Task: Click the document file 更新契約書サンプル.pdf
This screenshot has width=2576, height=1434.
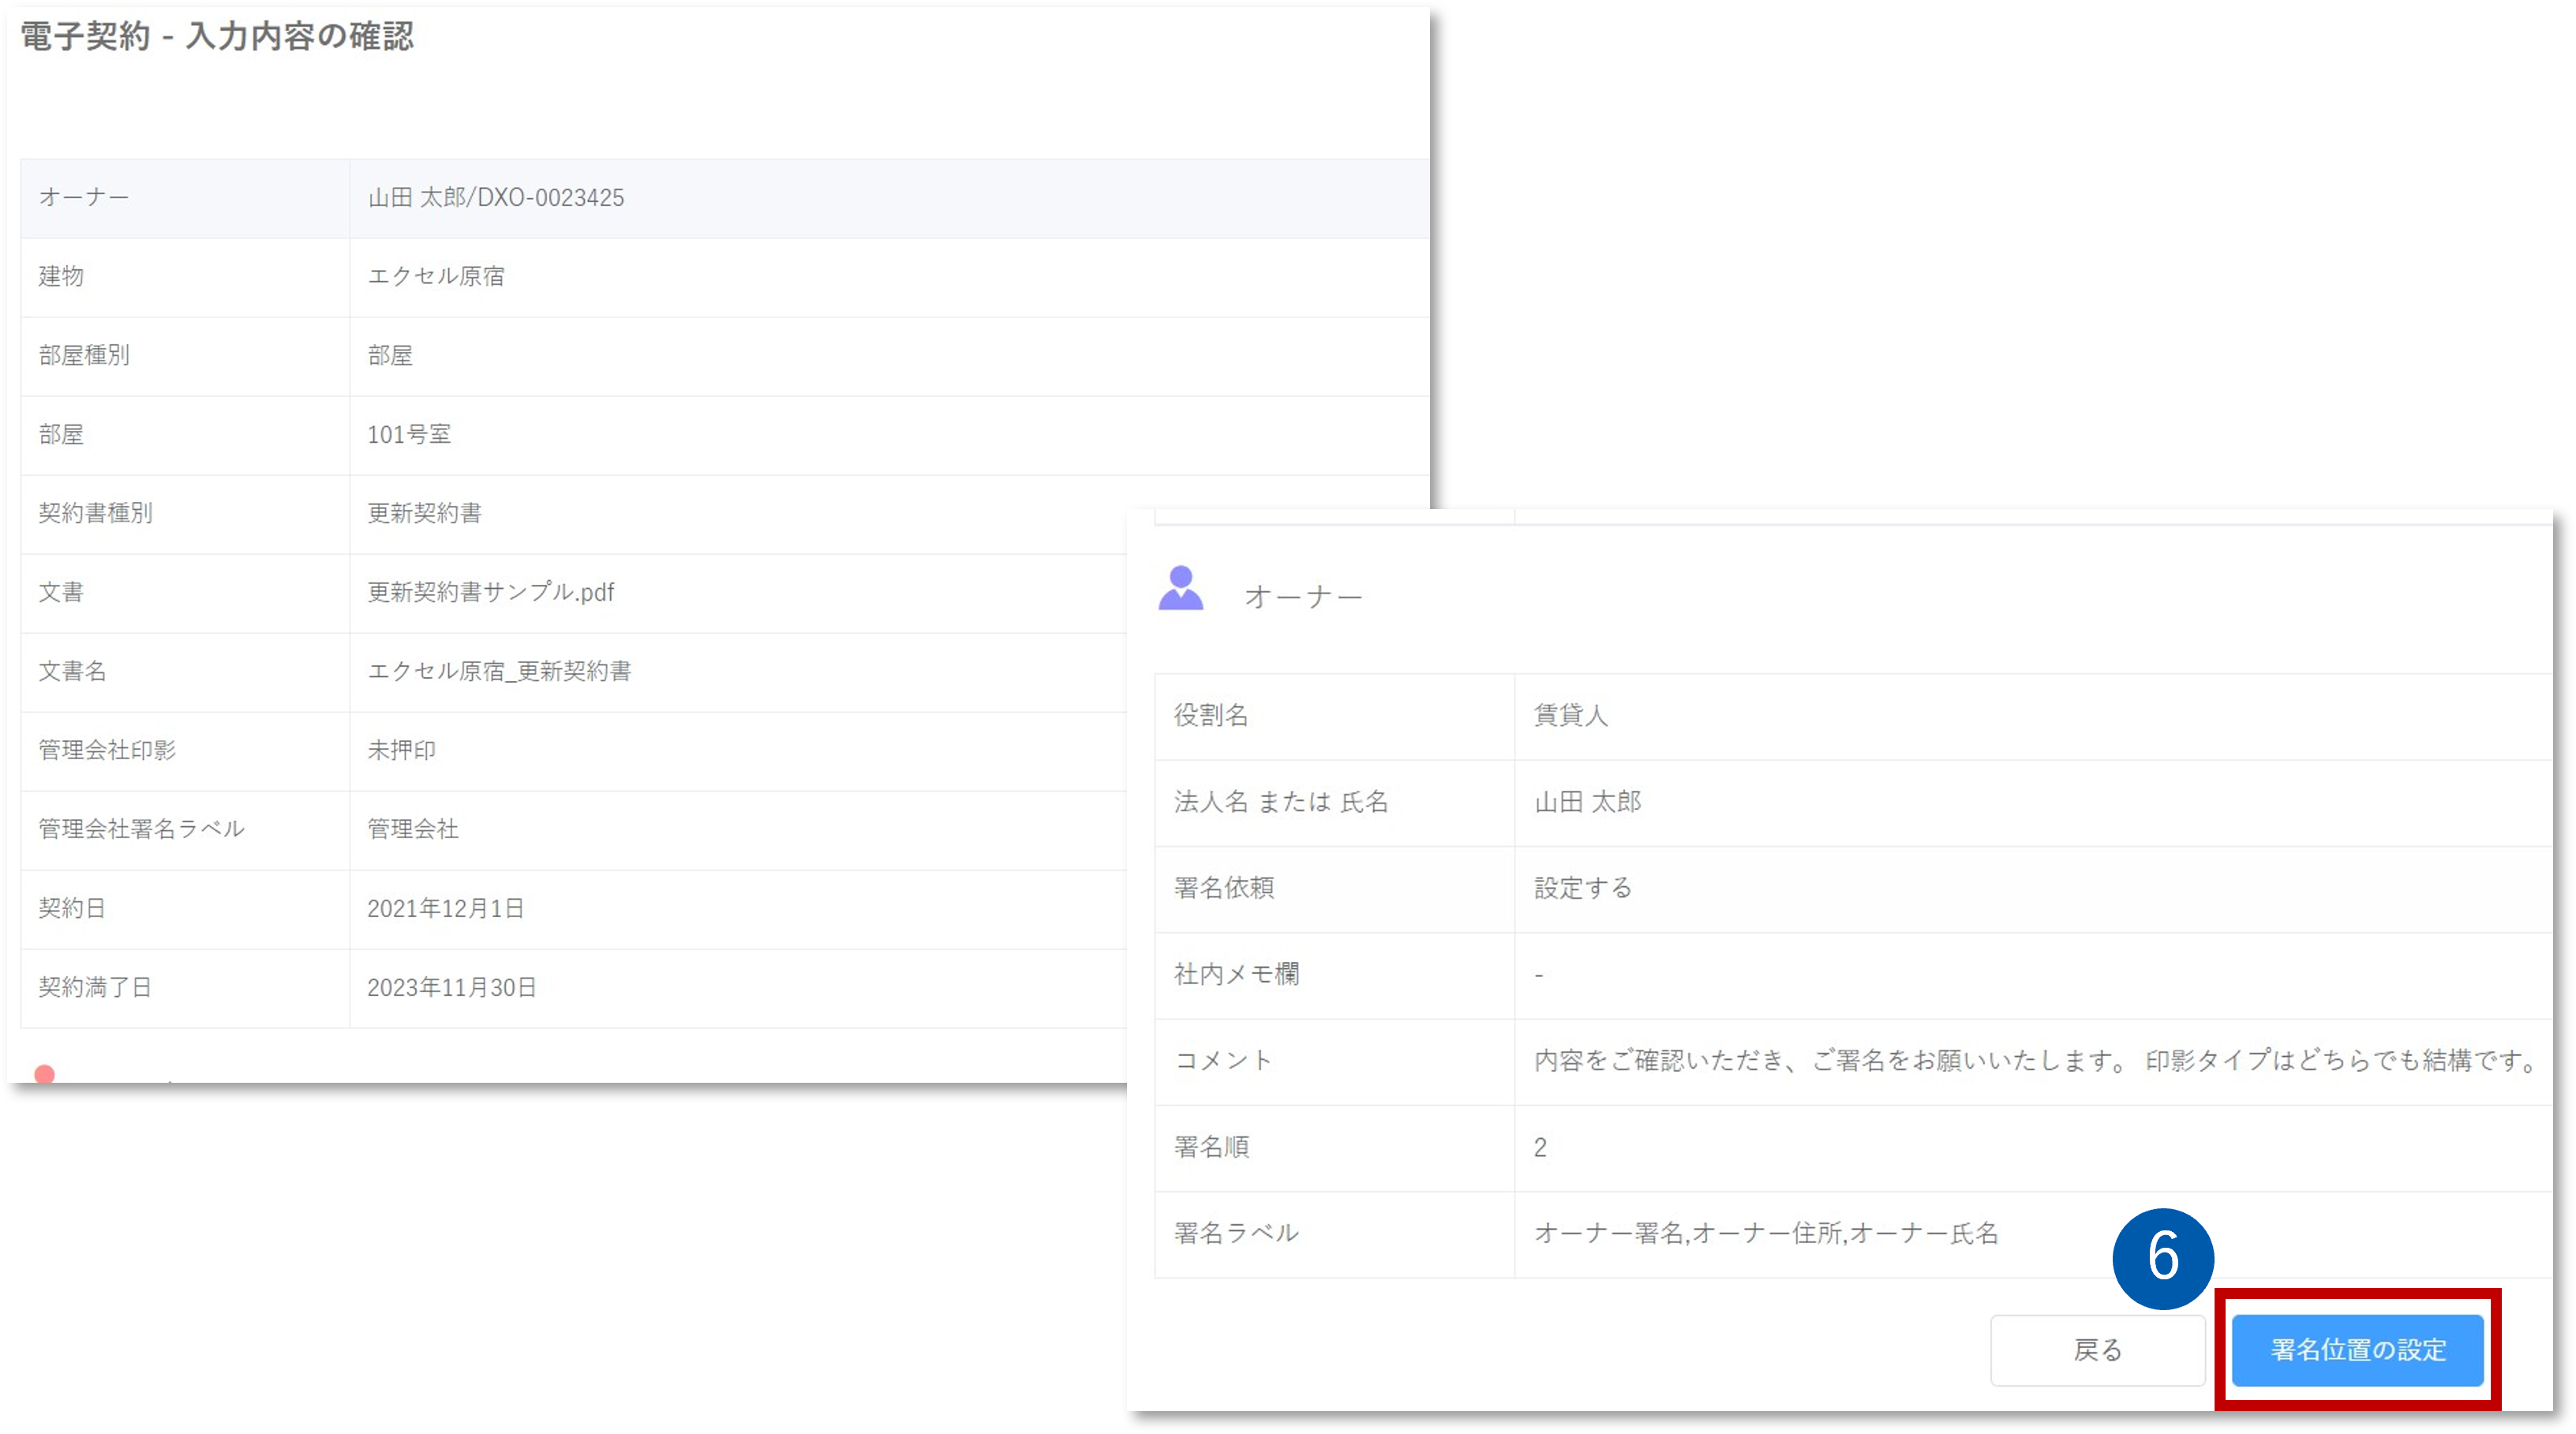Action: pyautogui.click(x=490, y=592)
